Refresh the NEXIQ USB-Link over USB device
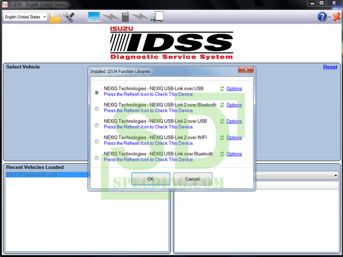Image resolution: width=343 pixels, height=257 pixels. (222, 89)
